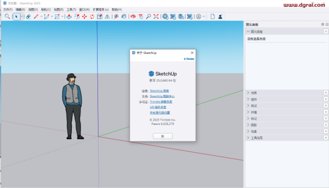Click the stacked layers warehouse icon
This screenshot has width=329, height=188.
pos(181,16)
